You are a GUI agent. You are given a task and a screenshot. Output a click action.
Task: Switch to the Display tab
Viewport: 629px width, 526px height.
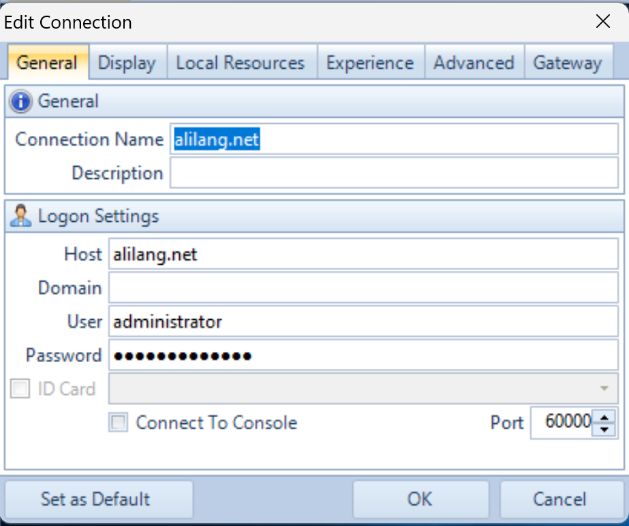tap(127, 63)
